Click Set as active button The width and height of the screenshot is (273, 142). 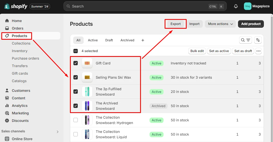point(219,51)
